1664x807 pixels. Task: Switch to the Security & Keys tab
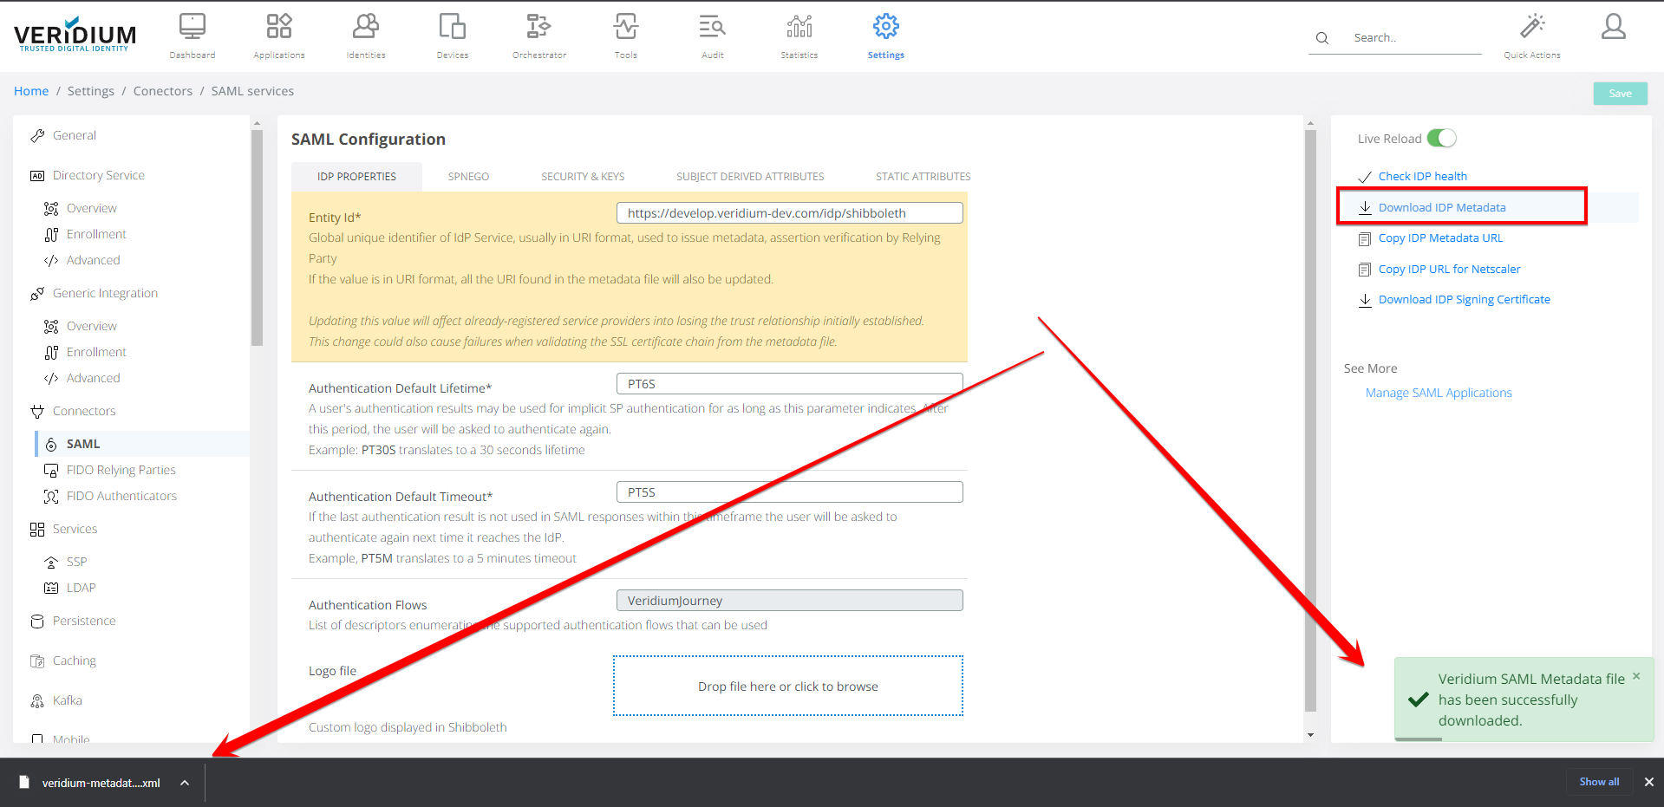583,177
